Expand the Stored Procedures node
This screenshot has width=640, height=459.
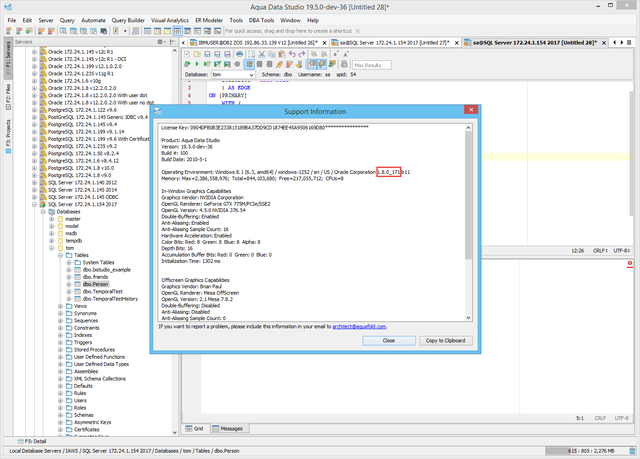click(x=60, y=350)
